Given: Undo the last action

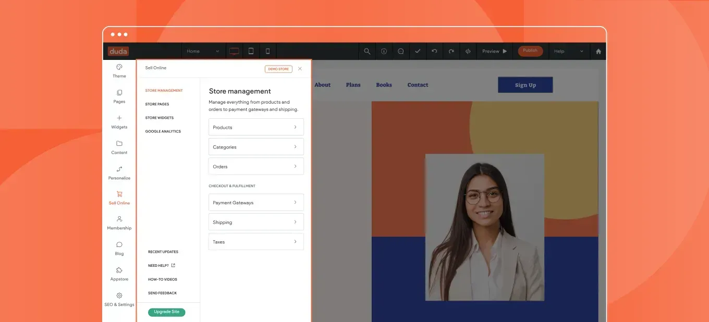Looking at the screenshot, I should [x=434, y=51].
